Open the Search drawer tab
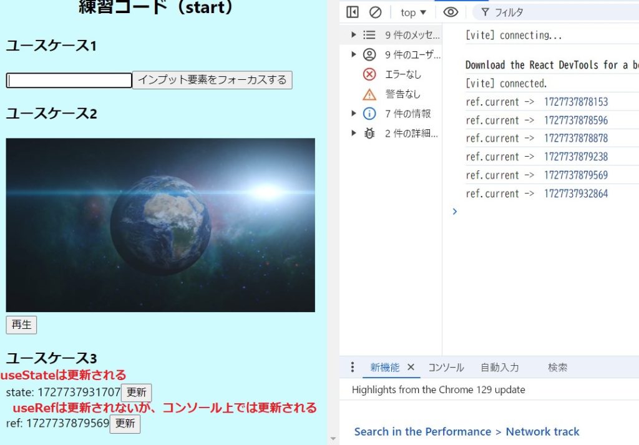The width and height of the screenshot is (639, 445). tap(557, 368)
